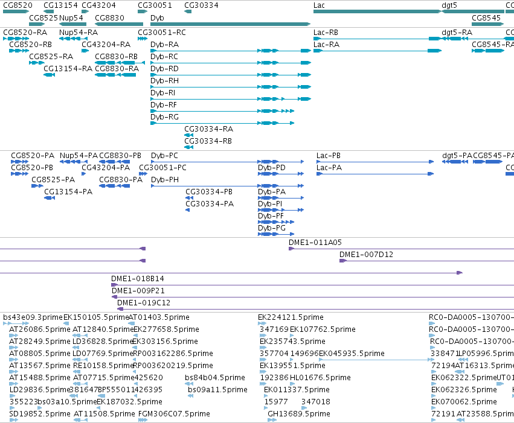
Task: Select transcript Dyb-RF
Action: click(x=164, y=105)
